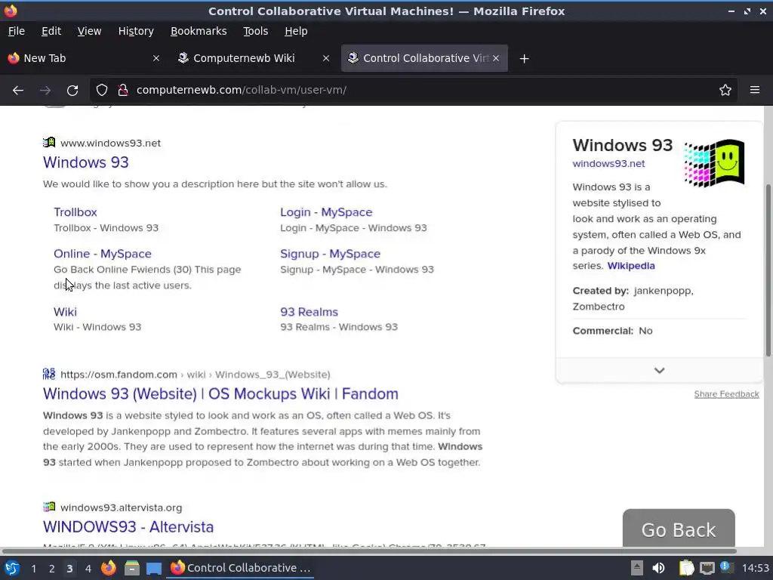Reload the page with the refresh icon

pyautogui.click(x=72, y=91)
